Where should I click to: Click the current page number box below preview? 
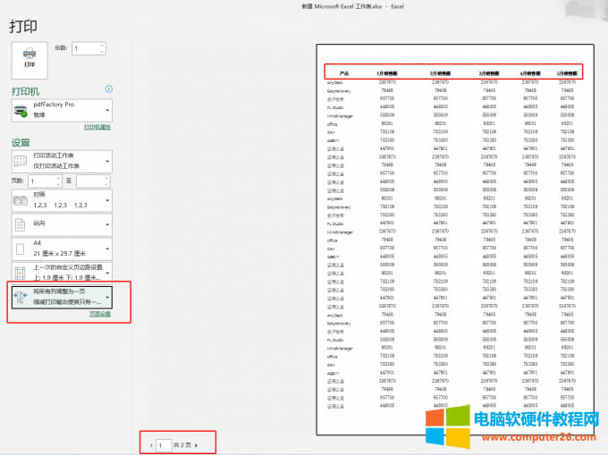tap(164, 444)
